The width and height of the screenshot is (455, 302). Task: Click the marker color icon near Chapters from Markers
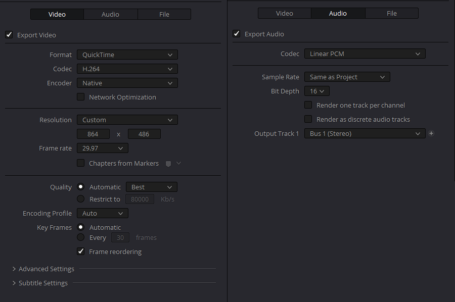tap(168, 164)
